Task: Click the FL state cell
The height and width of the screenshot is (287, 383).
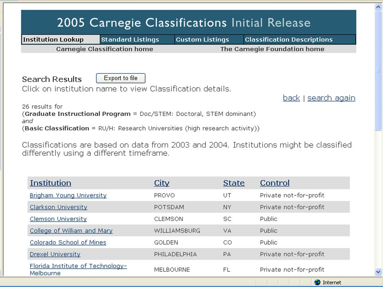Action: (227, 270)
